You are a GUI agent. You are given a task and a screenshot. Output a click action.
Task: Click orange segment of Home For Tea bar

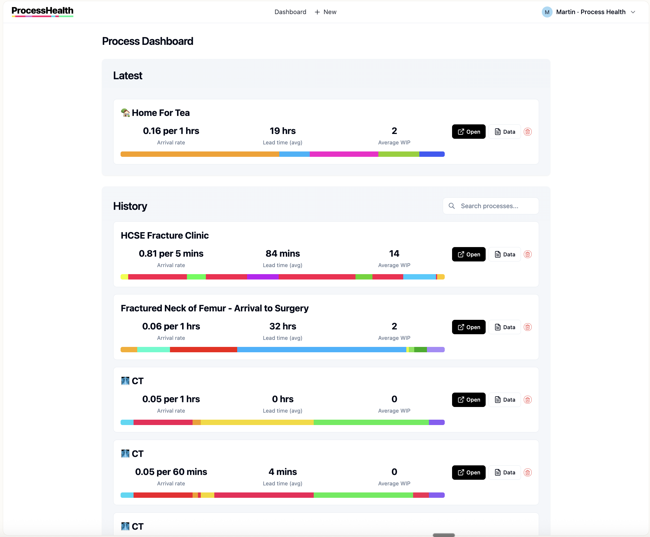(200, 154)
